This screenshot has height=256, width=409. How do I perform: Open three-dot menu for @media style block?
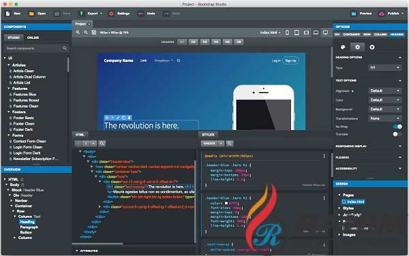[x=324, y=156]
